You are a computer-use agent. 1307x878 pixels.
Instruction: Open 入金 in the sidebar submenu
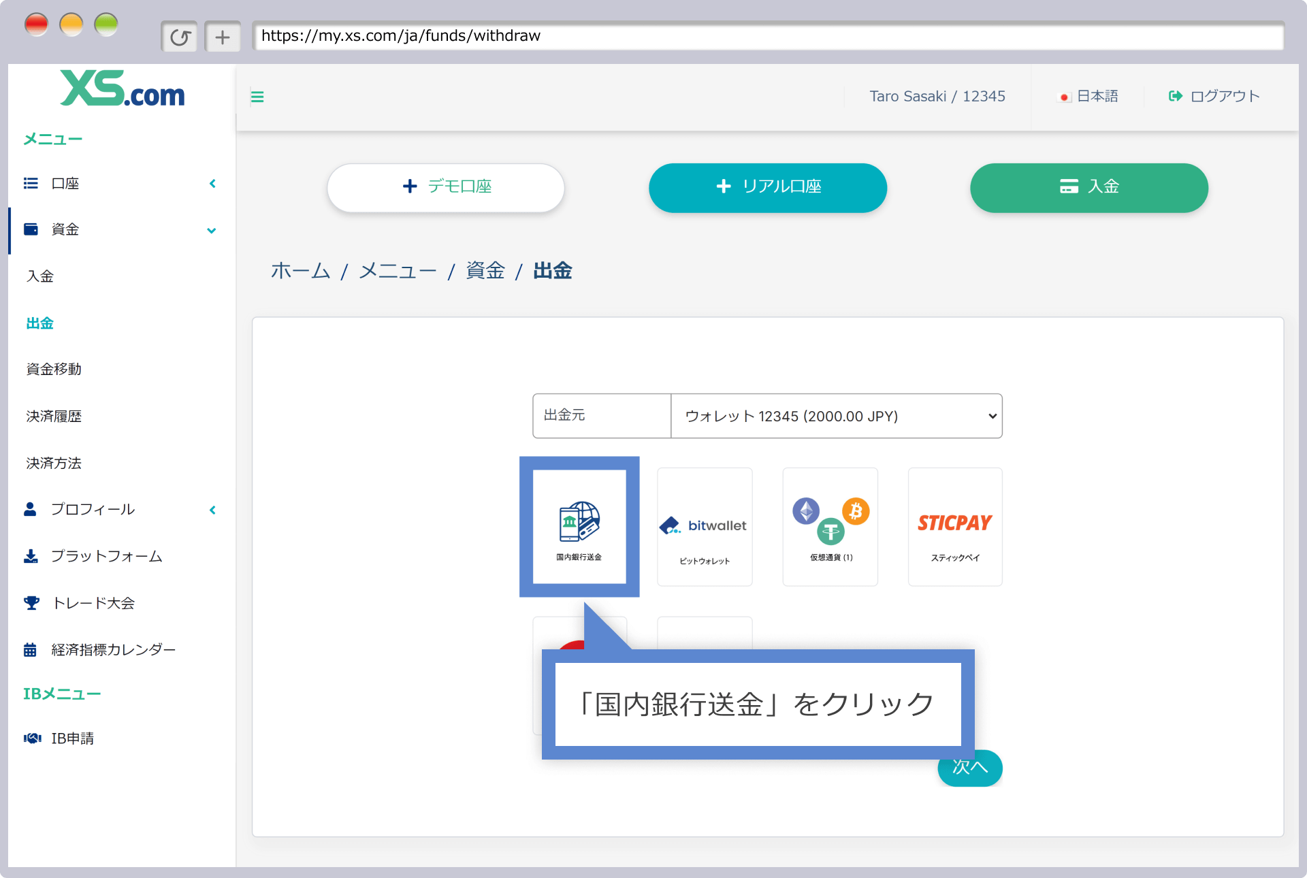pyautogui.click(x=40, y=276)
